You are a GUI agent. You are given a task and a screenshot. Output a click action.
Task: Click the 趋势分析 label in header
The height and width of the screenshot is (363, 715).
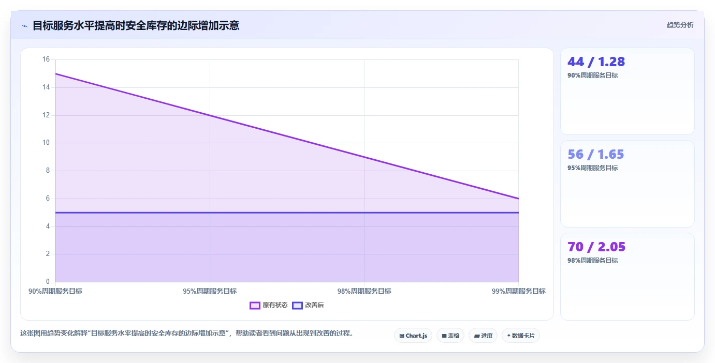680,25
